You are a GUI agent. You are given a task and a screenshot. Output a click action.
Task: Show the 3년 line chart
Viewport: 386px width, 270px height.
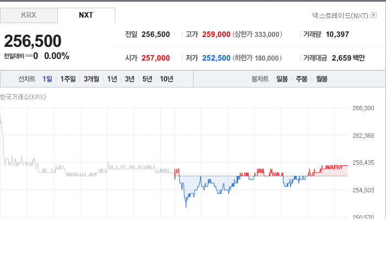click(130, 79)
